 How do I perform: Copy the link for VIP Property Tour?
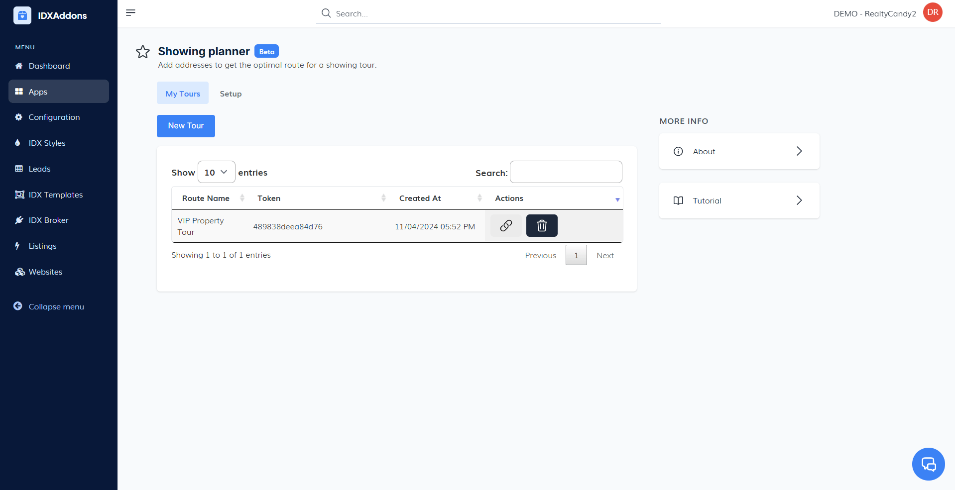[x=506, y=226]
